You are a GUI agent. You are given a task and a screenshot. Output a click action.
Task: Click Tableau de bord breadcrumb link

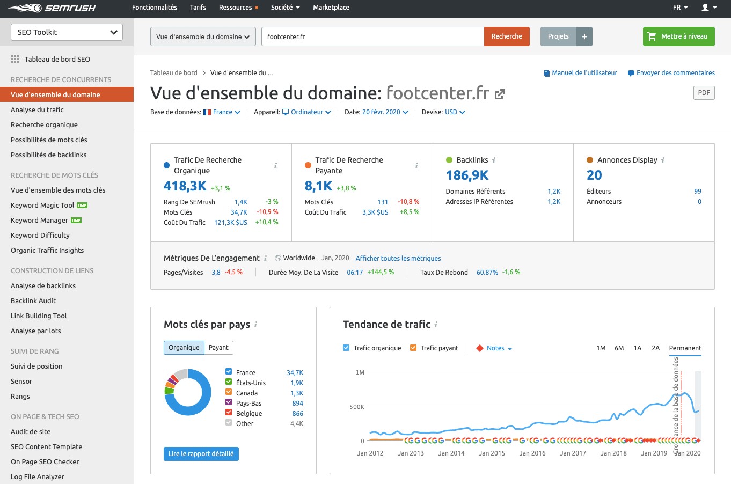(174, 73)
